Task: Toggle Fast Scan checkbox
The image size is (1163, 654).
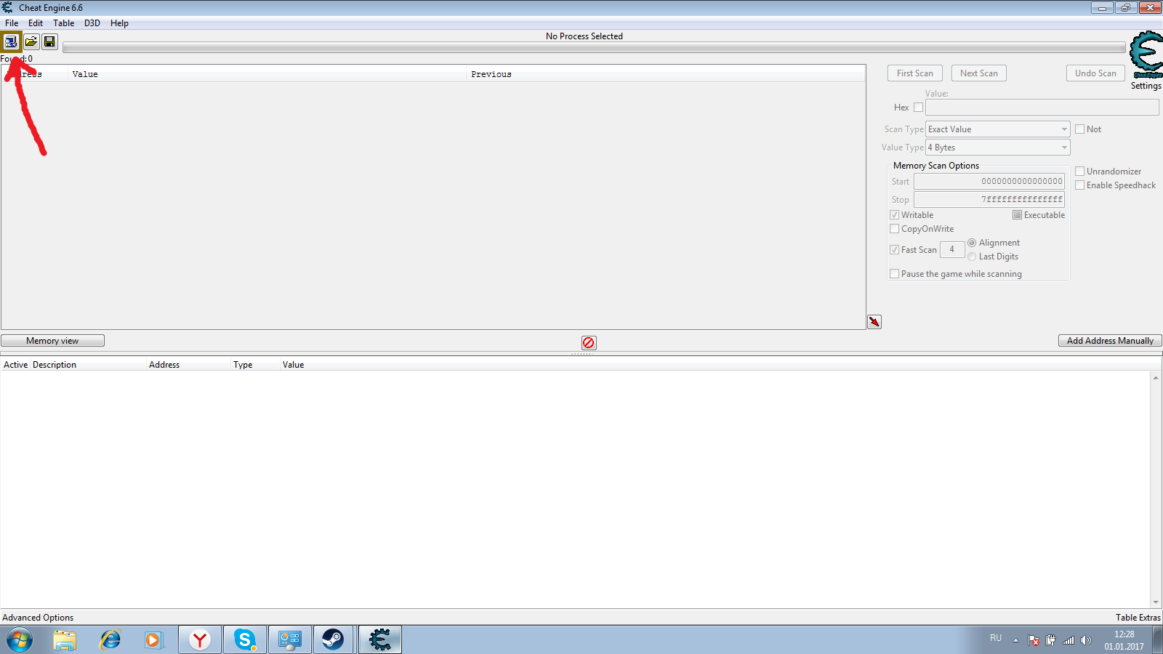Action: pos(895,250)
